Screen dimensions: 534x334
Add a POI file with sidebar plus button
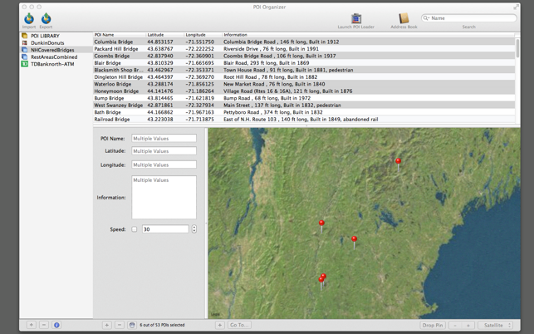tap(31, 325)
